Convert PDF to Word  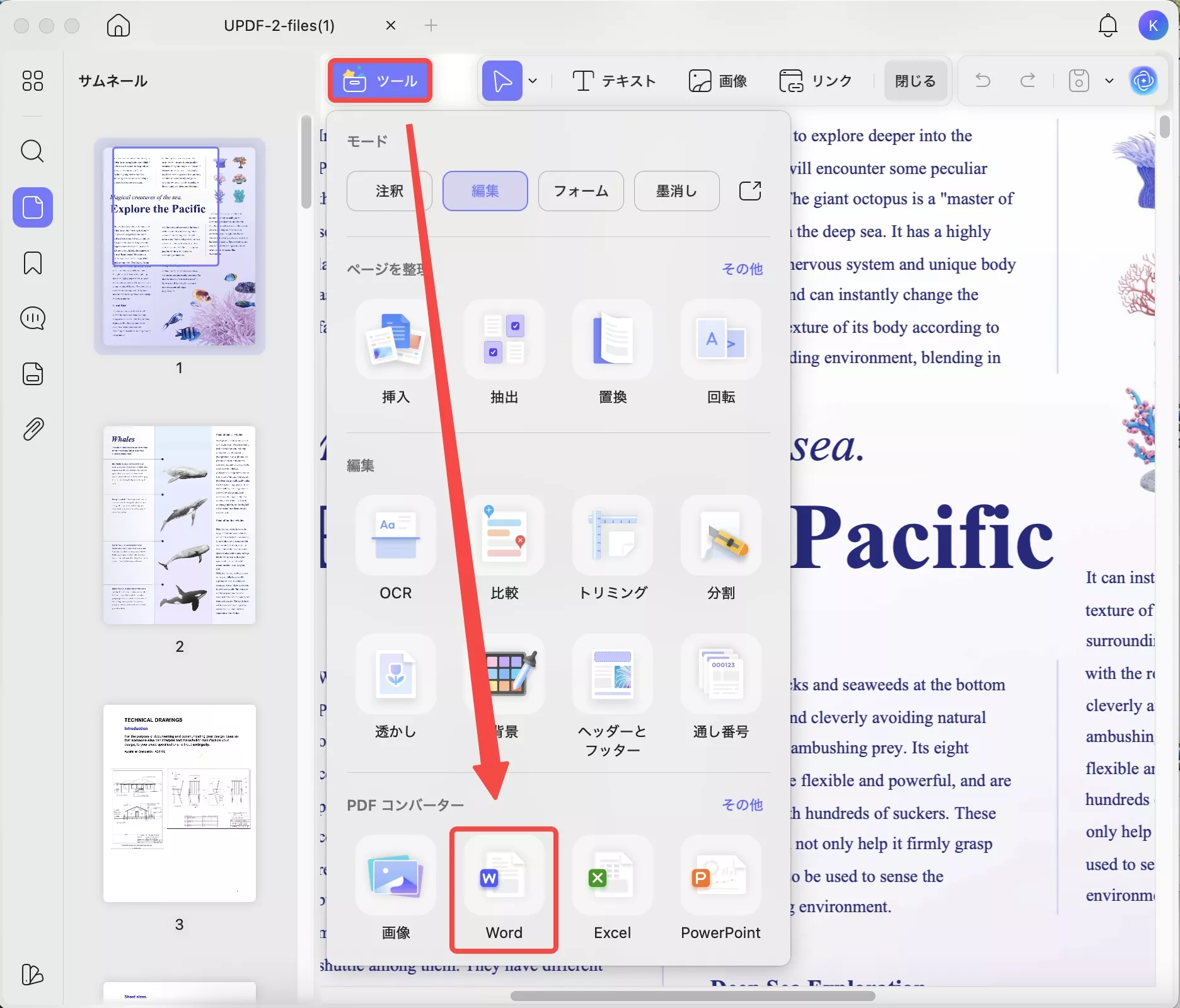(504, 889)
